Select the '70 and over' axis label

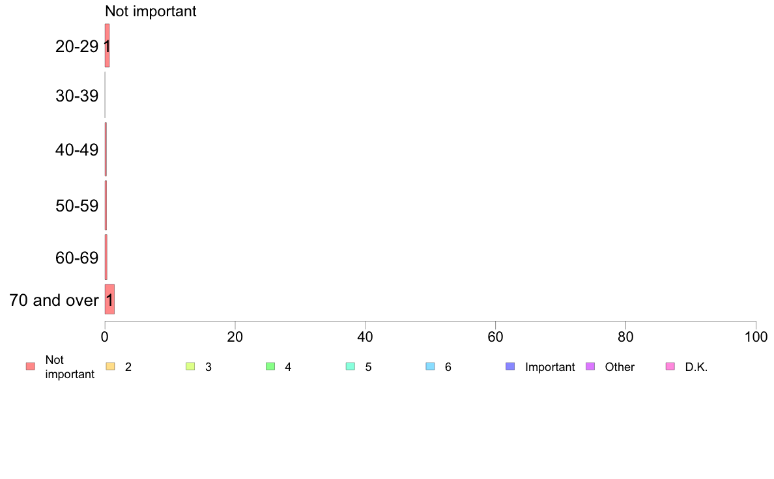(54, 300)
